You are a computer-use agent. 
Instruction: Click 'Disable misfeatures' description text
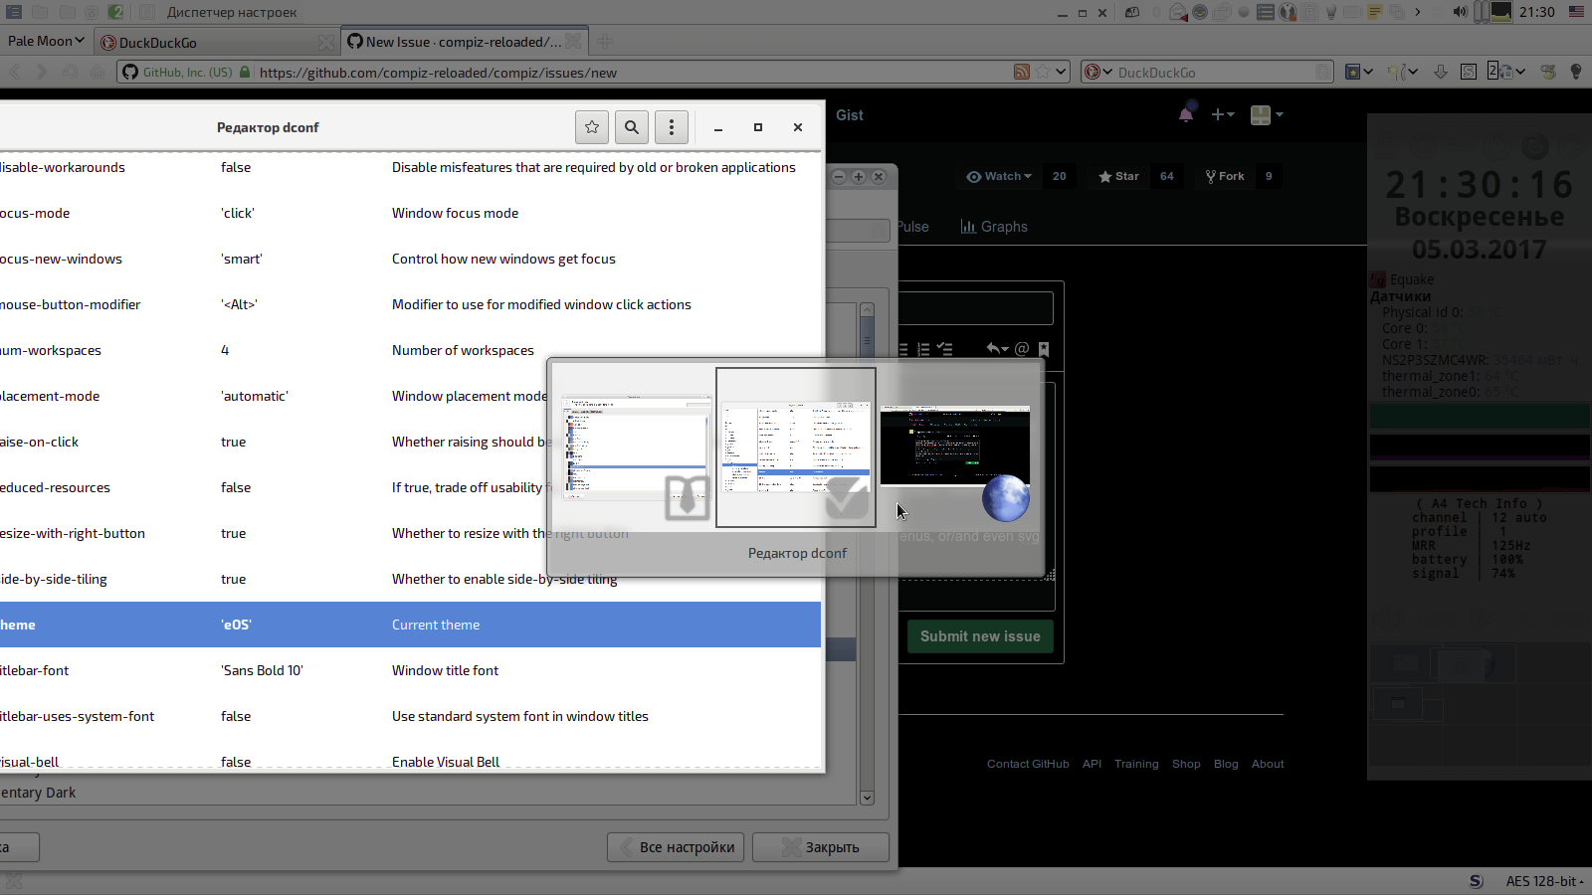[x=593, y=167]
